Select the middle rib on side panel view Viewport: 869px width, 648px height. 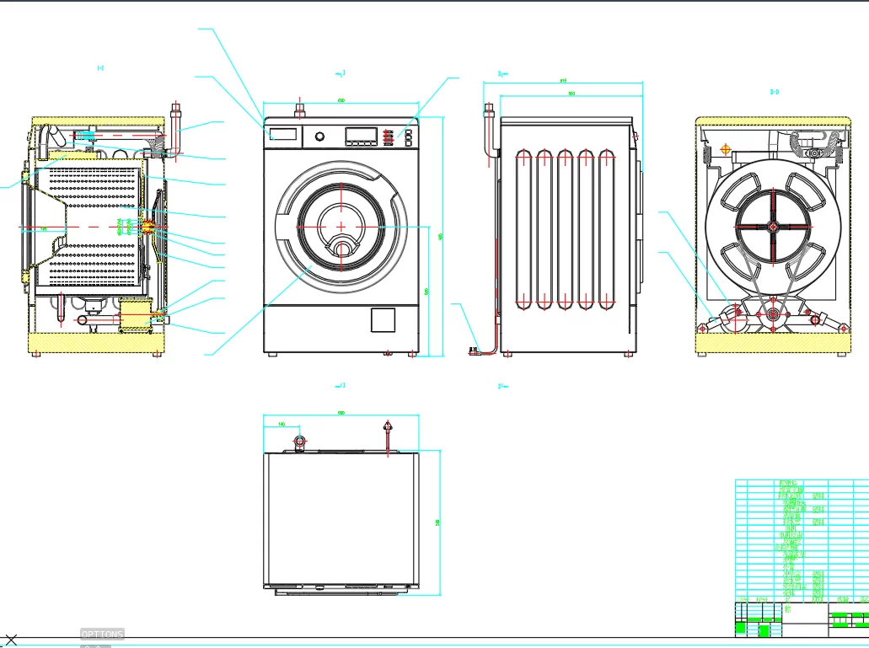pyautogui.click(x=566, y=229)
